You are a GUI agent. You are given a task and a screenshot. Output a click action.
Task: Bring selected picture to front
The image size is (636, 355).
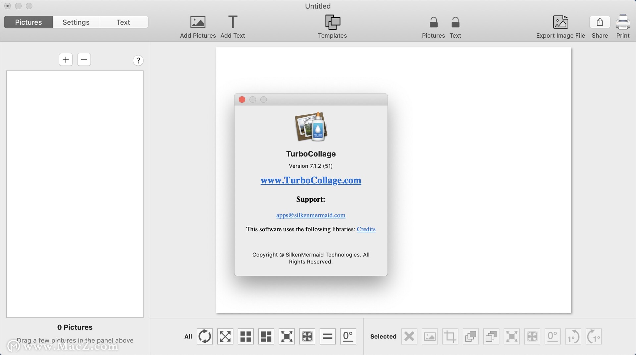point(471,336)
